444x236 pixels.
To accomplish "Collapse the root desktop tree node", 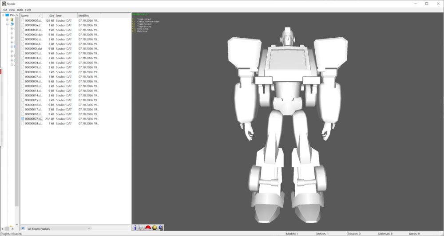I will pyautogui.click(x=3, y=15).
